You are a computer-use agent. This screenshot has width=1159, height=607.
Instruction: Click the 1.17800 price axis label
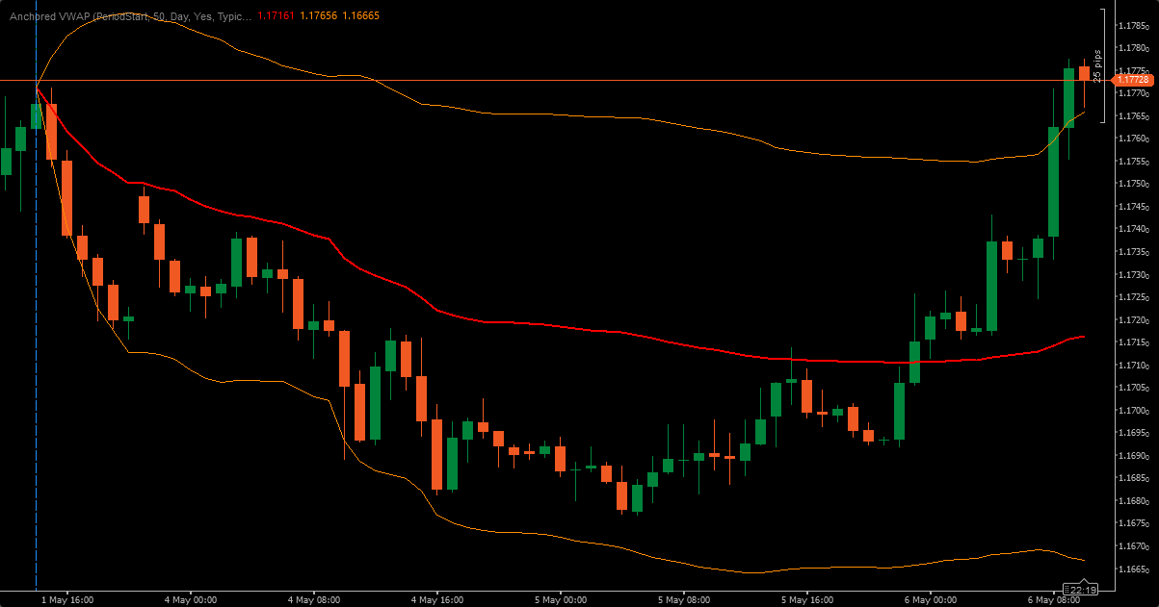click(1136, 48)
